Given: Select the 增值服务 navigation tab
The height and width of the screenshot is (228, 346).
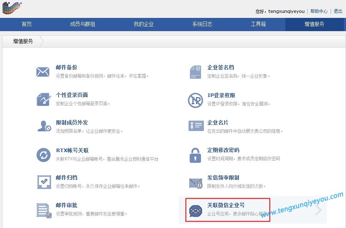Looking at the screenshot, I should point(314,24).
